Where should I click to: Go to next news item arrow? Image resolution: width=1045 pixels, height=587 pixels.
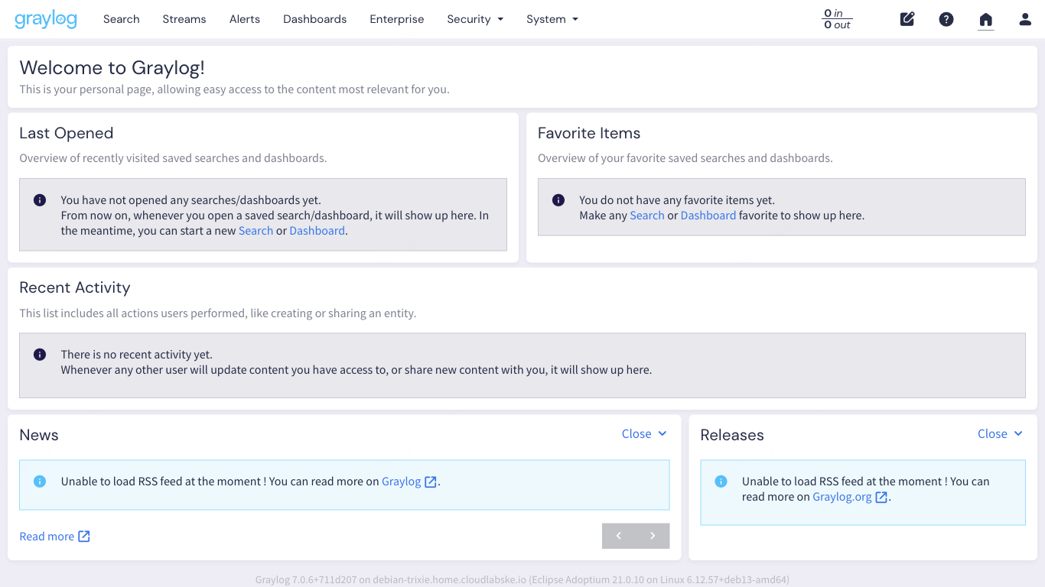click(x=653, y=536)
